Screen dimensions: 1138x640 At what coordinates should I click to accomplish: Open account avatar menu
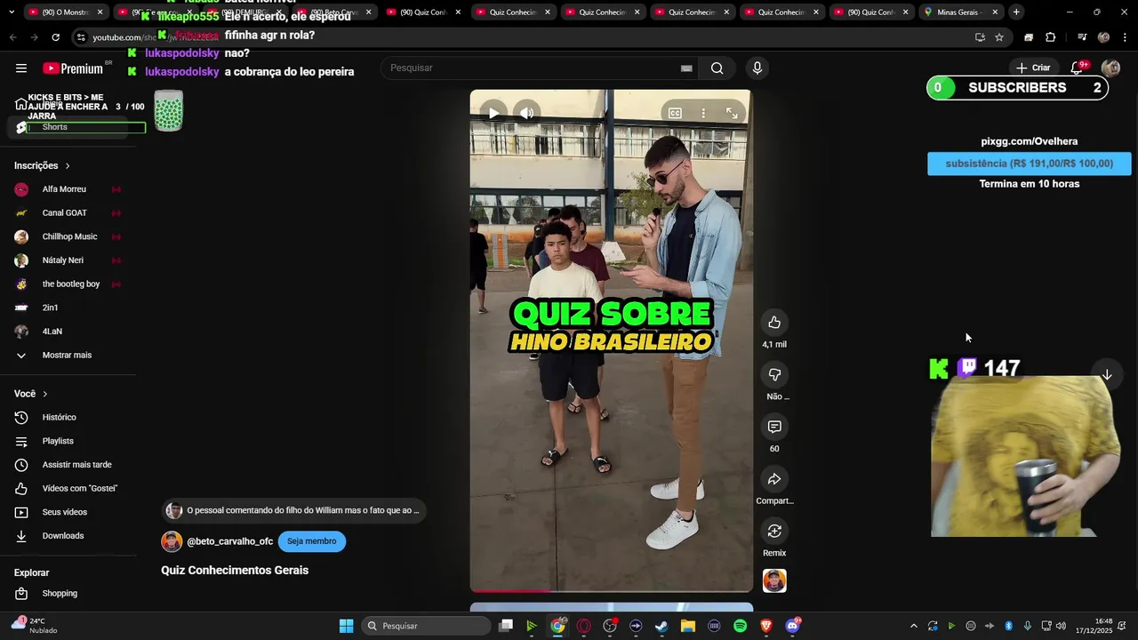(1110, 68)
